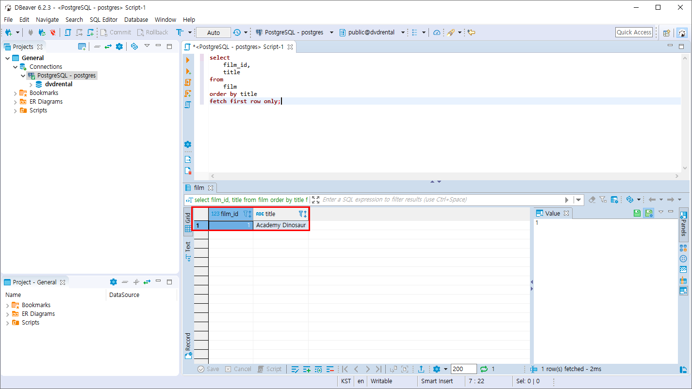Open the active connection PostgreSQL dropdown
The height and width of the screenshot is (389, 692).
[x=331, y=32]
